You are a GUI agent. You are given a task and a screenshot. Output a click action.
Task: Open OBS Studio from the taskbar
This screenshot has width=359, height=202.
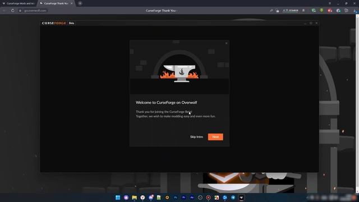click(200, 198)
